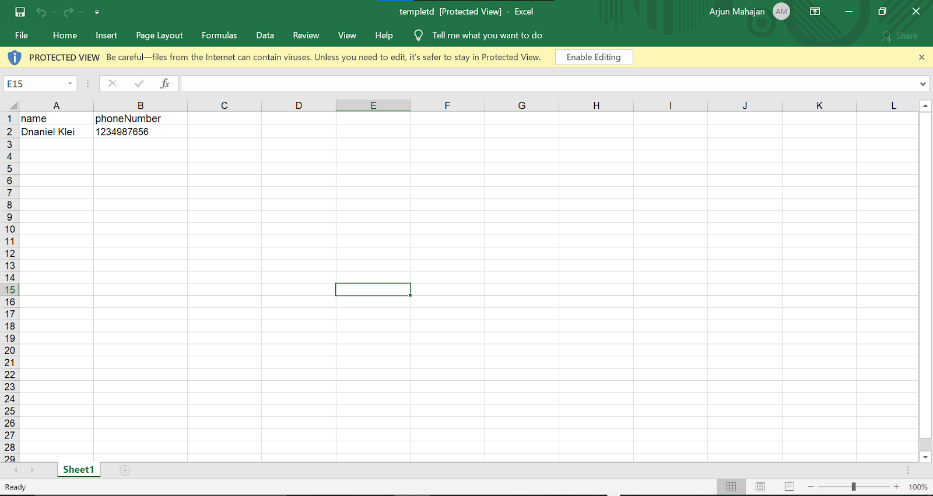Click the Enter checkmark in formula bar
Viewport: 933px width, 496px height.
coord(139,84)
